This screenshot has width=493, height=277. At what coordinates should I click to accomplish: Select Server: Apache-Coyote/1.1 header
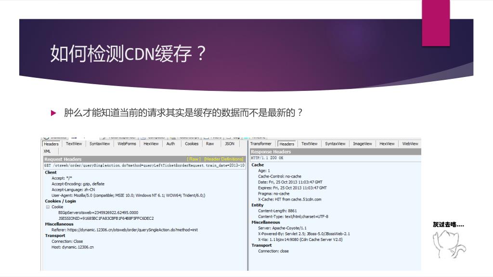tap(282, 228)
